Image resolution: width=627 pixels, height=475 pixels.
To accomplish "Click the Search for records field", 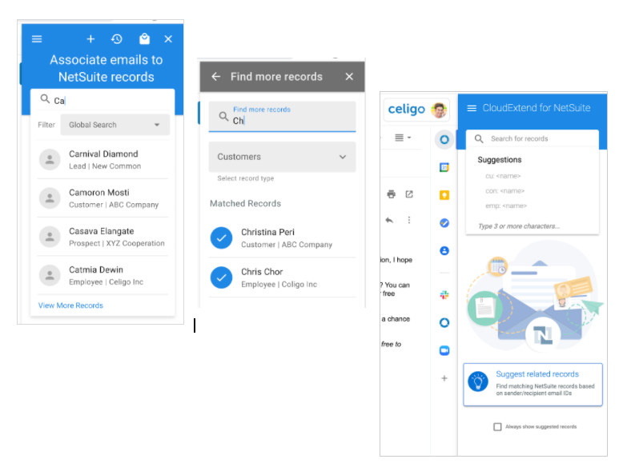I will (x=533, y=138).
